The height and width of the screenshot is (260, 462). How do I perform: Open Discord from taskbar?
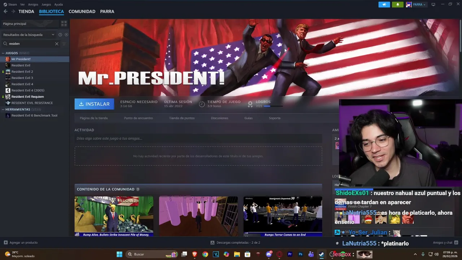pyautogui.click(x=269, y=254)
